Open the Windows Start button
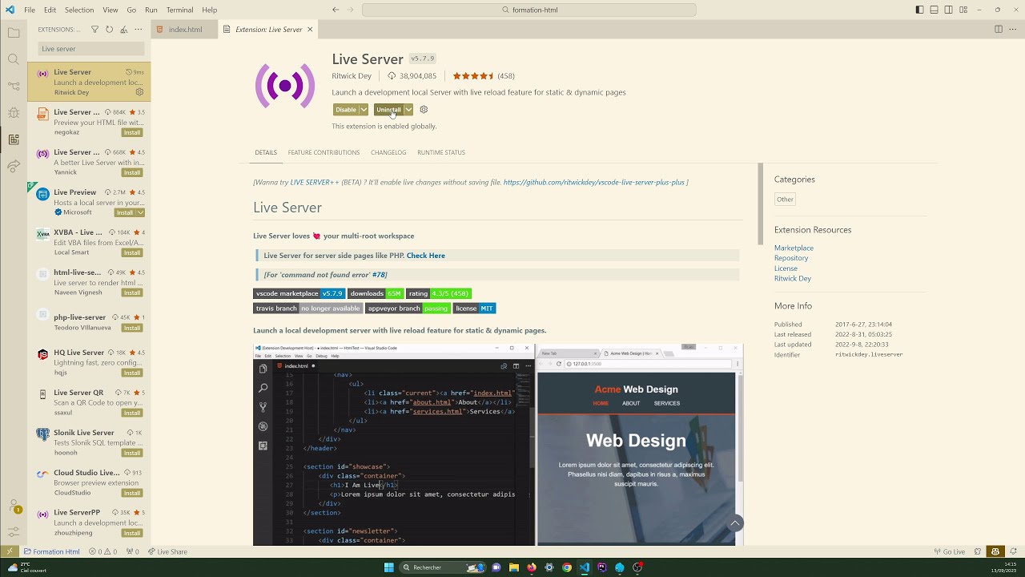The width and height of the screenshot is (1025, 577). point(389,567)
